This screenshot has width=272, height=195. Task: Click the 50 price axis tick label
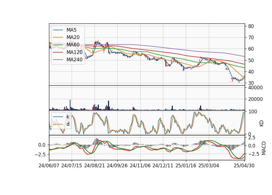pos(251,60)
